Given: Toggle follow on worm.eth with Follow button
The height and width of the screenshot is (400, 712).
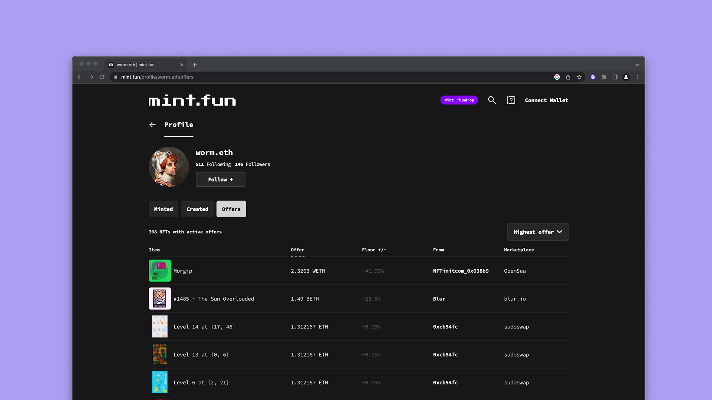Looking at the screenshot, I should tap(220, 179).
